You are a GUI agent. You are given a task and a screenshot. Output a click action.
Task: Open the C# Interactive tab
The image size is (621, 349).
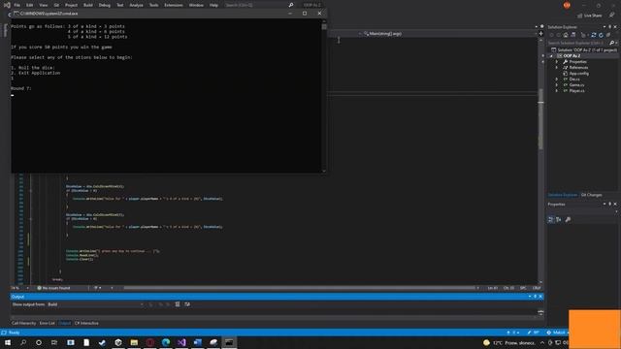(86, 323)
